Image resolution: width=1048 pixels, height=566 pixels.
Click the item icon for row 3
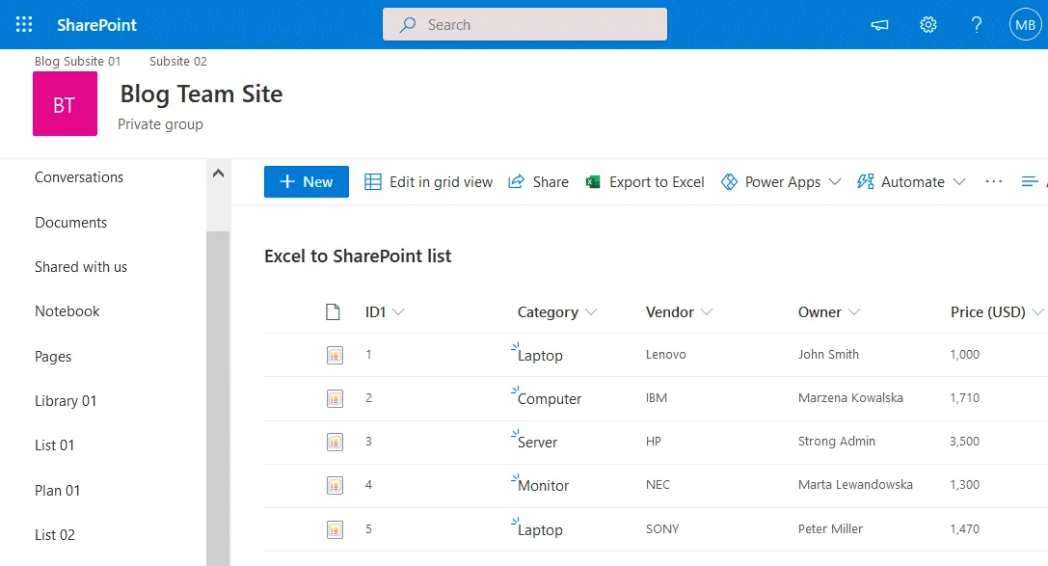pyautogui.click(x=335, y=442)
